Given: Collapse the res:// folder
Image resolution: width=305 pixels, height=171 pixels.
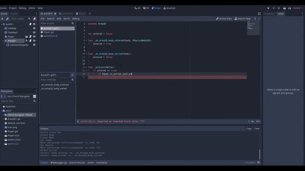Looking at the screenshot, I should [x=1, y=111].
